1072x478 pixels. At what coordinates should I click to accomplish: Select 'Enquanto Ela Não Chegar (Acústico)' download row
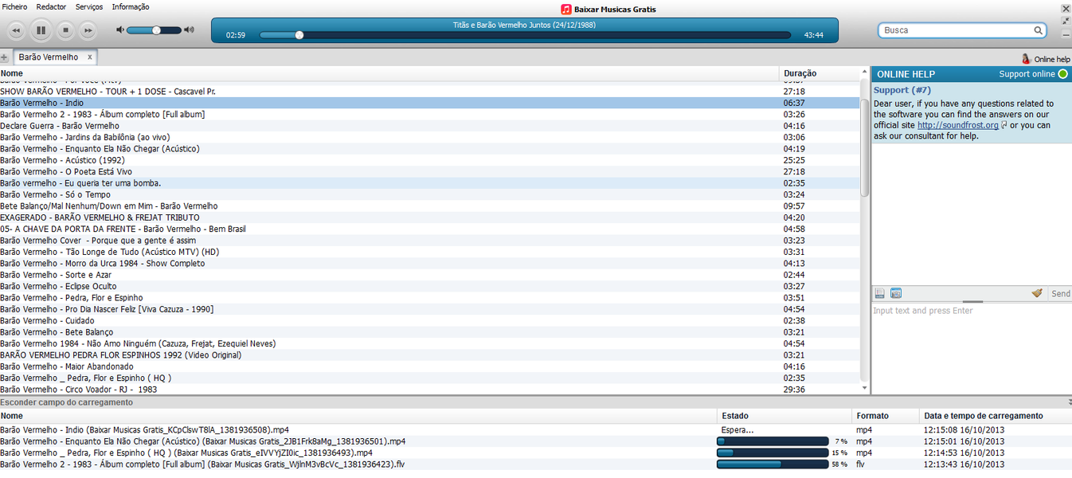point(536,441)
